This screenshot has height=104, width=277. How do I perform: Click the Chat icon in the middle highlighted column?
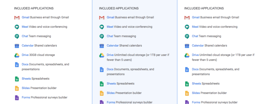pos(102,36)
